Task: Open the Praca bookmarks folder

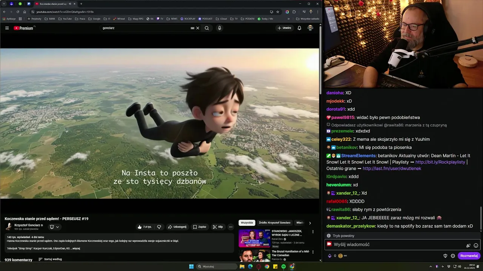Action: click(80, 18)
